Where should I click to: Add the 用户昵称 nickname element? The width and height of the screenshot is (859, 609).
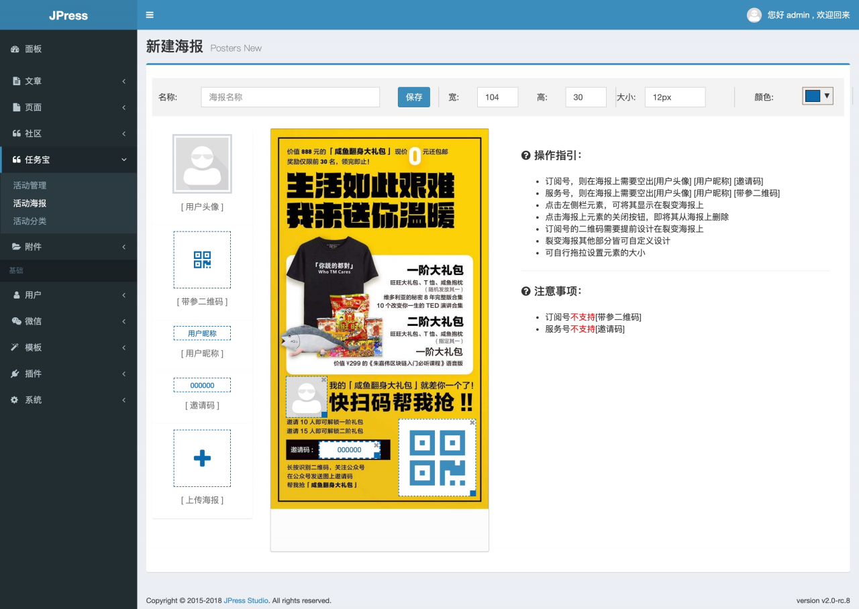202,333
